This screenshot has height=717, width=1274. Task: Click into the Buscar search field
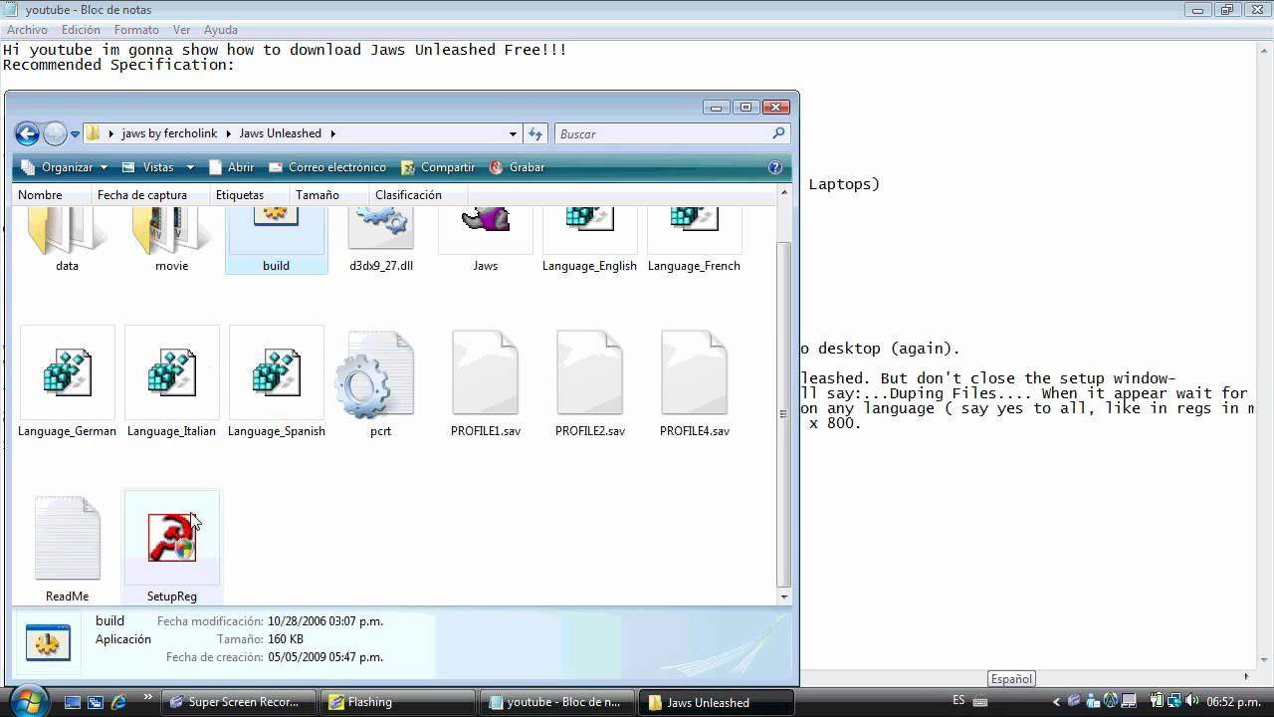coord(662,133)
